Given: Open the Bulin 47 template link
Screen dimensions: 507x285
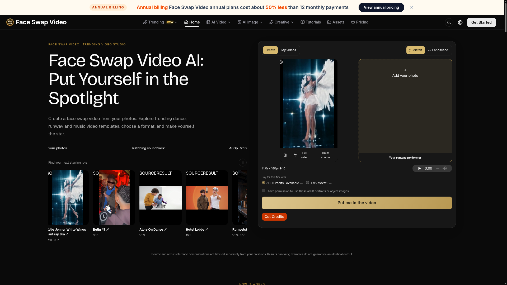Looking at the screenshot, I should click(x=101, y=230).
